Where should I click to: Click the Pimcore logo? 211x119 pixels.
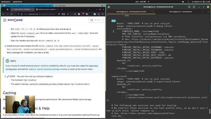(x=15, y=20)
